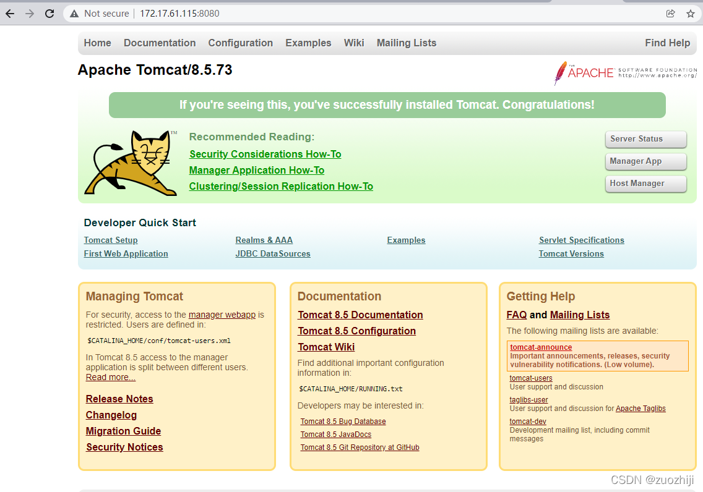Click the Server Status button

[645, 139]
